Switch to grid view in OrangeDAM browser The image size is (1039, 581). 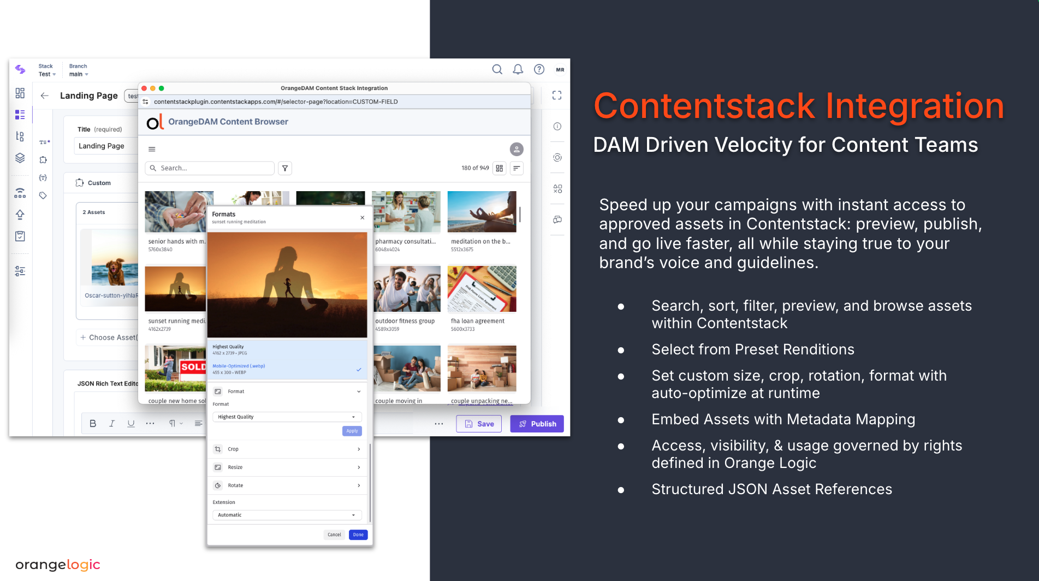(500, 168)
